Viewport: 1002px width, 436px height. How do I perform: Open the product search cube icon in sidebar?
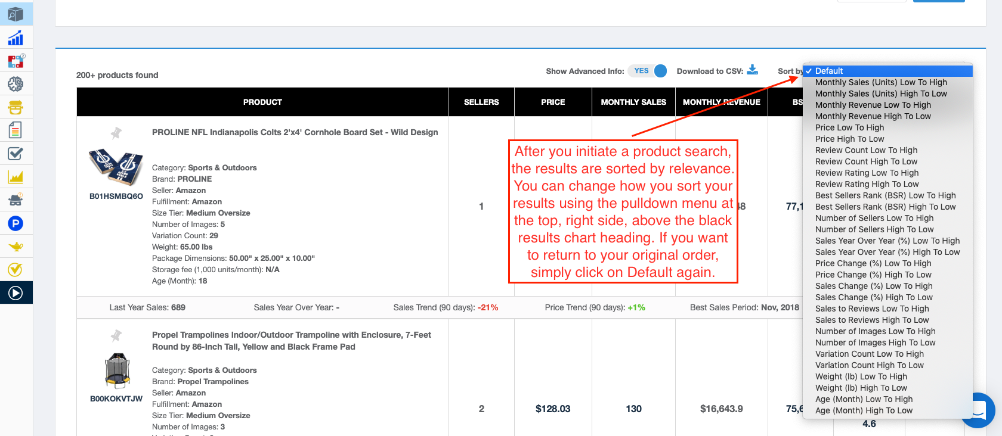click(16, 14)
